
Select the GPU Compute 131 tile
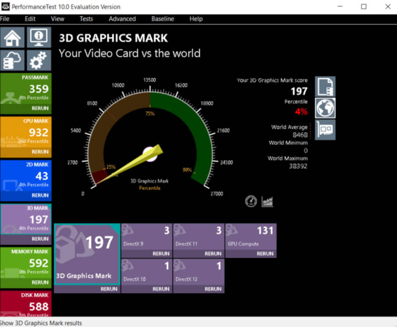pos(251,236)
